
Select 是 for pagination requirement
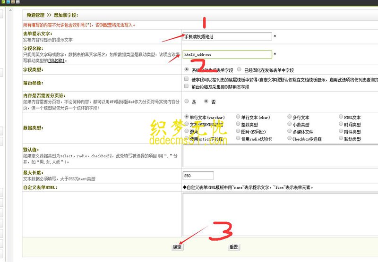click(187, 101)
